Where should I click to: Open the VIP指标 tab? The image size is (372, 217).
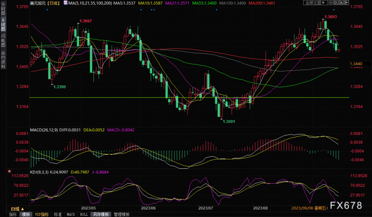[42, 214]
